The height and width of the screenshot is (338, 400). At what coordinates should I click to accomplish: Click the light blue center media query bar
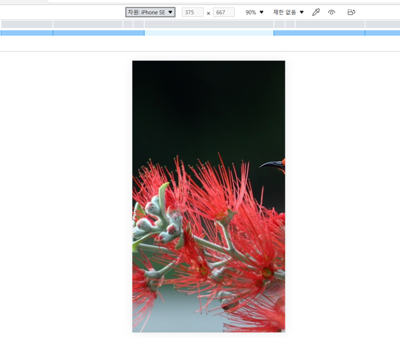(x=209, y=33)
